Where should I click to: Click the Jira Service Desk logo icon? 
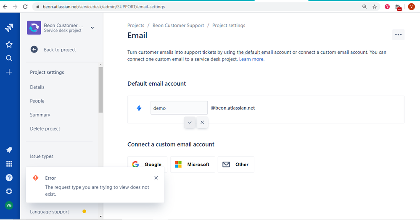9,28
